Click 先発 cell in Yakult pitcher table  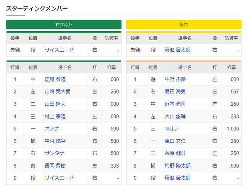point(15,50)
